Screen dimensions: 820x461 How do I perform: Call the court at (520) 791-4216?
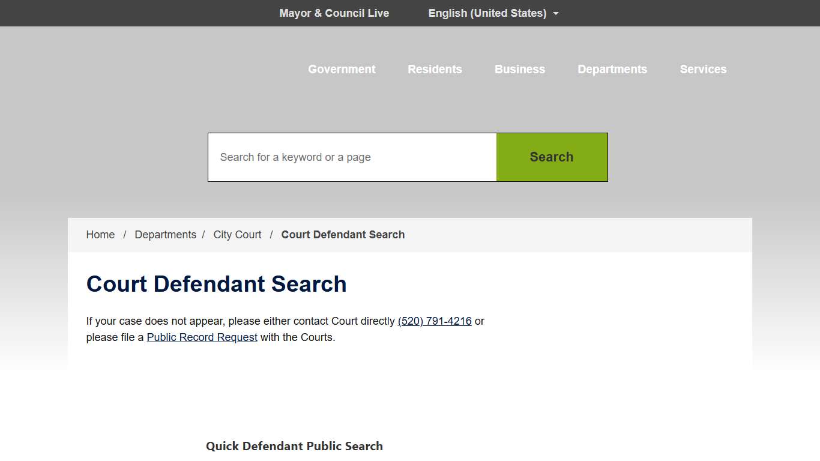(434, 321)
